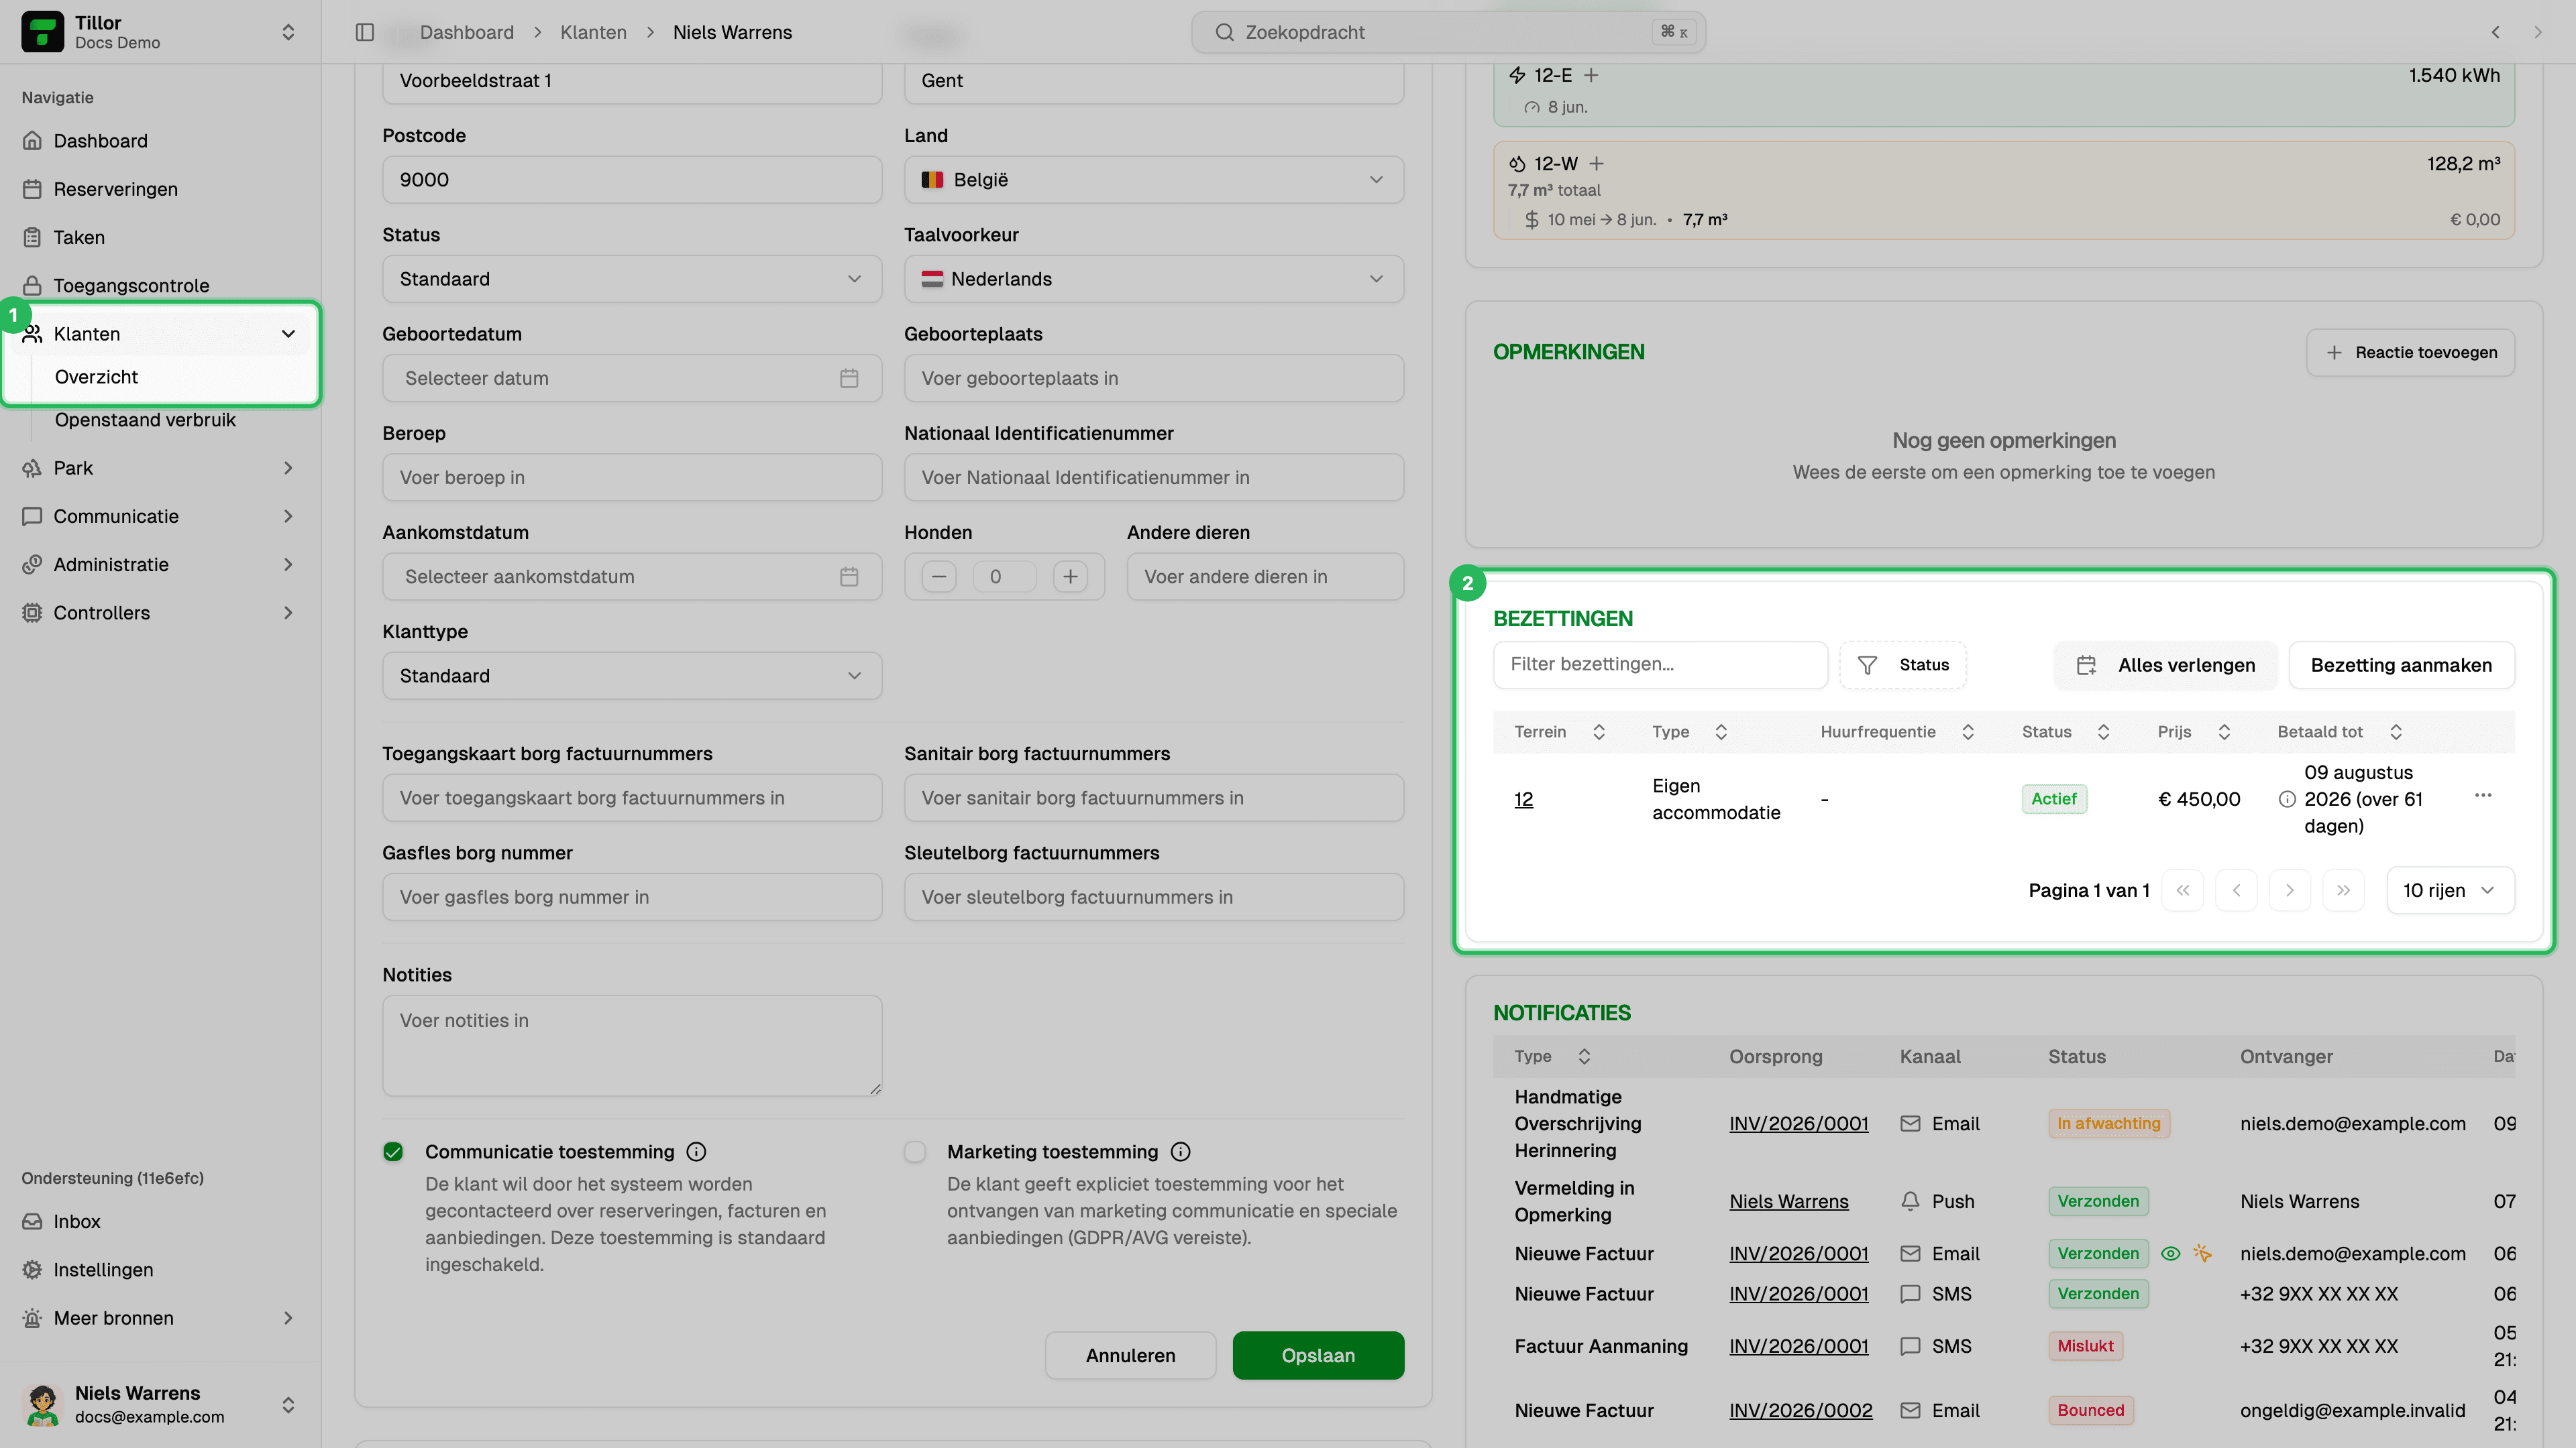
Task: Click the Tillor logo icon
Action: pyautogui.click(x=42, y=32)
